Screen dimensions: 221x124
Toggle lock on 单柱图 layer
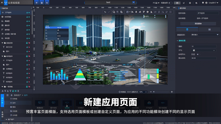tap(27, 38)
